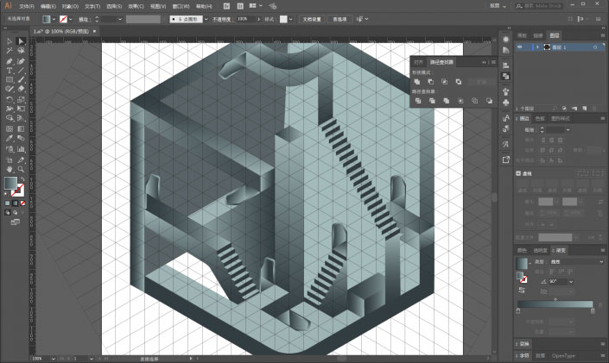Open the 效果(C) menu
The image size is (609, 363).
point(136,6)
